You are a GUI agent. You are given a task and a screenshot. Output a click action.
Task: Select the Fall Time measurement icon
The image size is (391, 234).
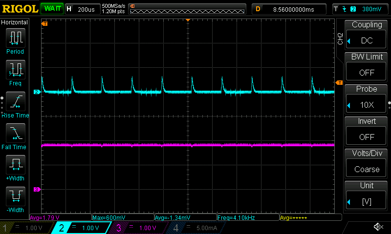pos(16,133)
